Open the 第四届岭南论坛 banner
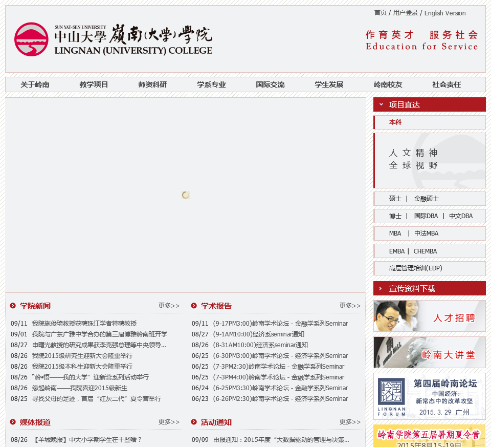This screenshot has width=491, height=447. 429,396
